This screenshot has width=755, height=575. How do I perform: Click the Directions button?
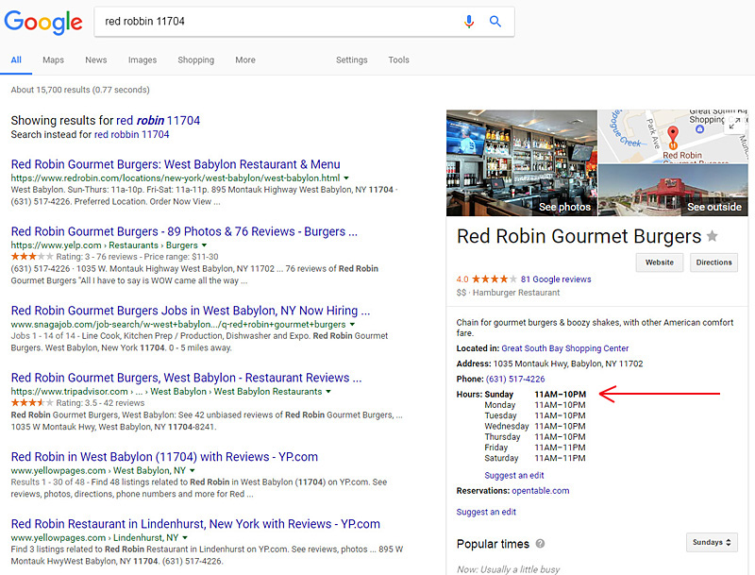[713, 262]
